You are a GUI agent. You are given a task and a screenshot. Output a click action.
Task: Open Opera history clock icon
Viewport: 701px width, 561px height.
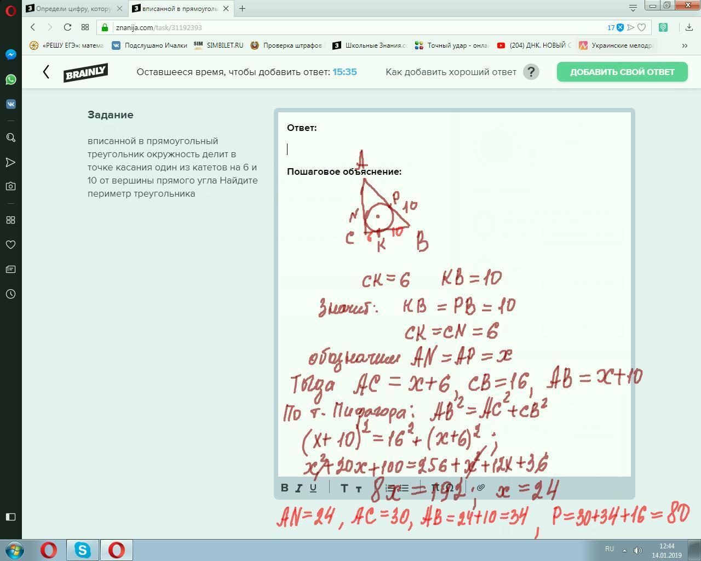tap(11, 294)
